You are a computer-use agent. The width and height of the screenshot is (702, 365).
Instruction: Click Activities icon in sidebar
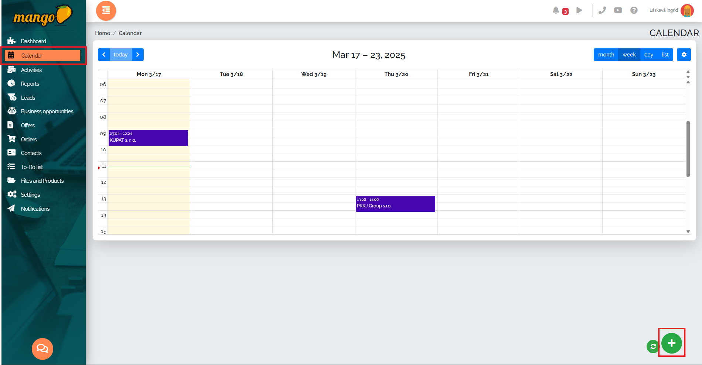[11, 70]
